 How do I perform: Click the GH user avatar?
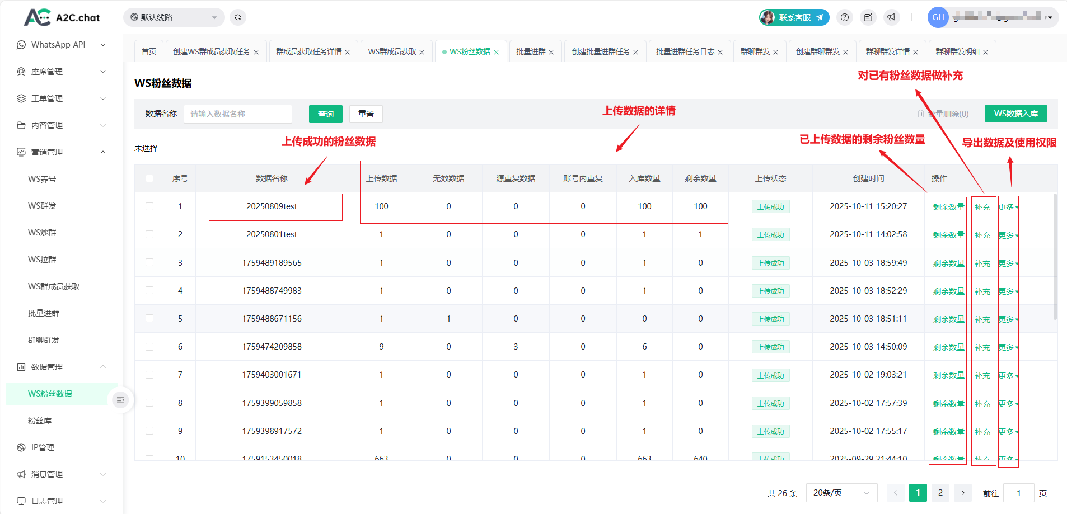coord(938,17)
